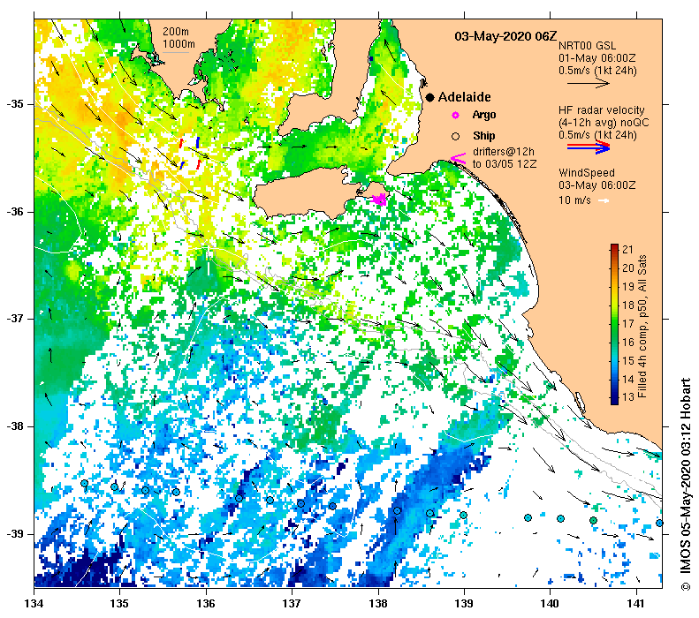
Task: Click the black Adelaide city dot
Action: 429,97
